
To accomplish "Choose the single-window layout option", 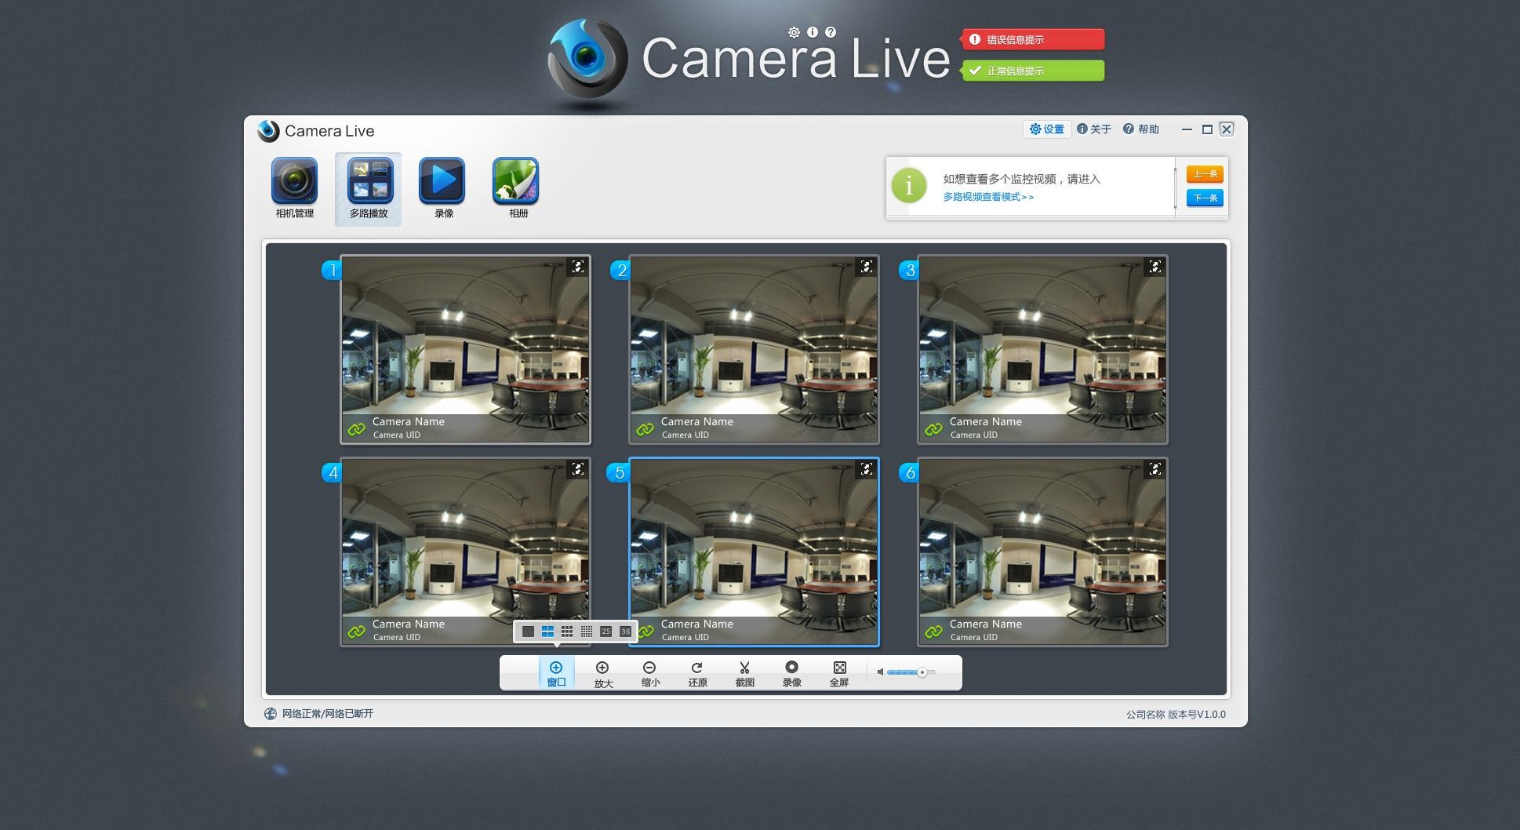I will coord(528,632).
